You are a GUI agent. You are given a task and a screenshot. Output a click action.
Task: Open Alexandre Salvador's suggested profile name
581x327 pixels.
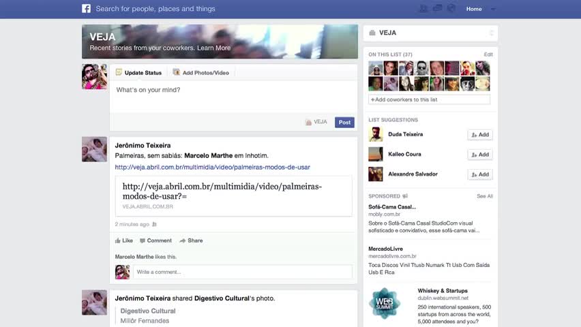click(x=413, y=174)
